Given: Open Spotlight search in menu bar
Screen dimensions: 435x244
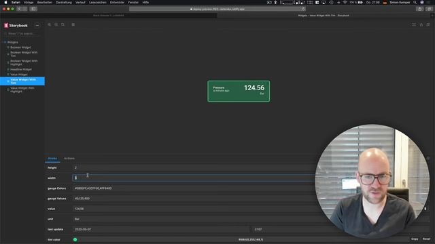Looking at the screenshot, I should pyautogui.click(x=415, y=2).
